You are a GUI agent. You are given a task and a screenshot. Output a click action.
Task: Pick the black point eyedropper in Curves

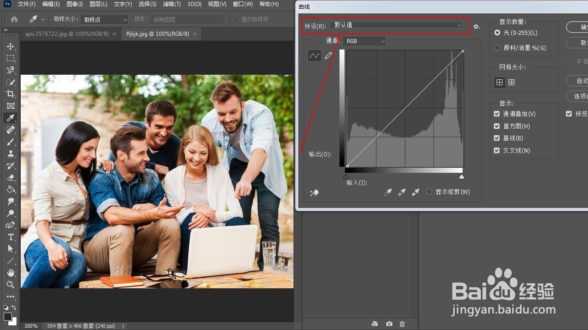pos(388,192)
